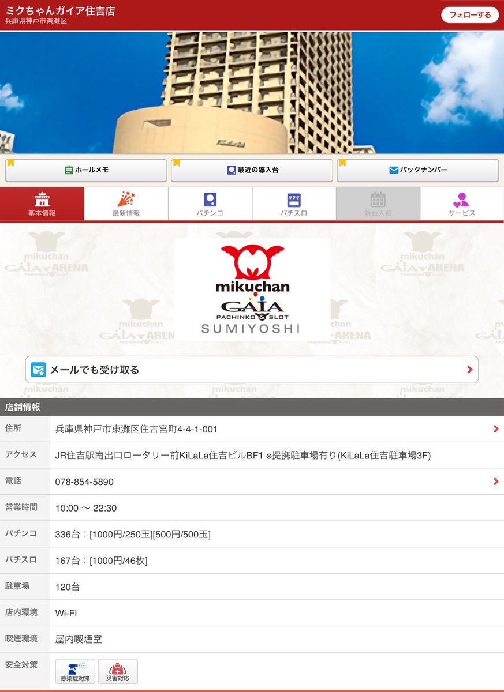
Task: Click the pachislot count 167台 text
Action: click(101, 561)
